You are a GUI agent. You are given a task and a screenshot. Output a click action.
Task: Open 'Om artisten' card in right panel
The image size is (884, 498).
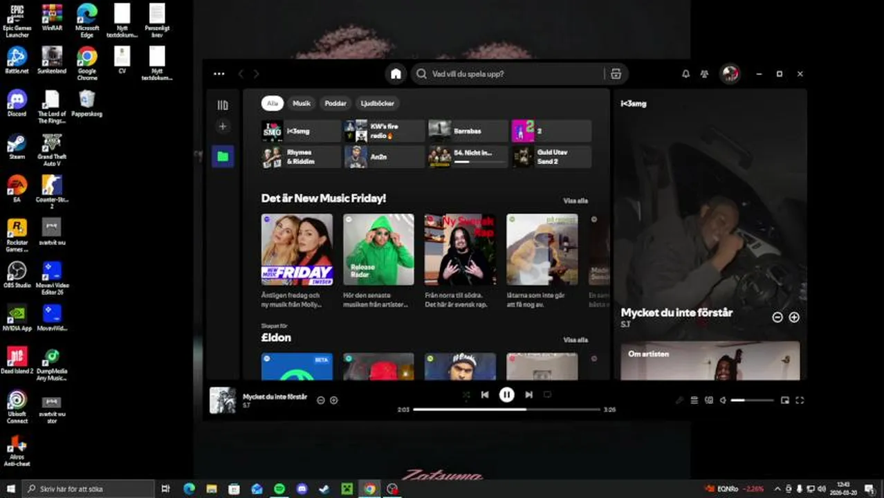(710, 360)
